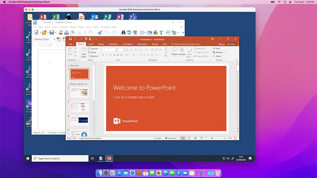The image size is (317, 178).
Task: Click the Replace button
Action: [218, 52]
